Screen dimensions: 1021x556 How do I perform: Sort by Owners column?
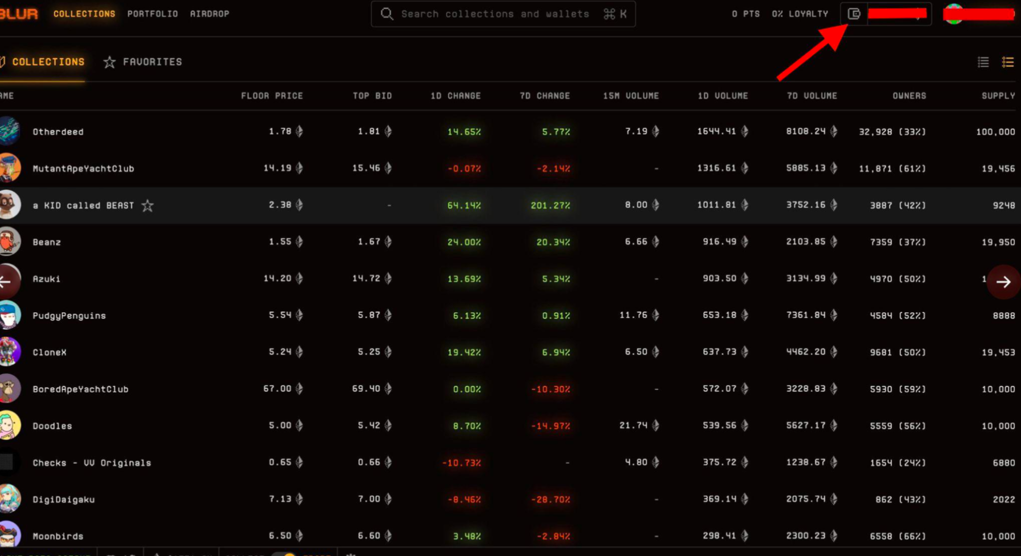pos(909,95)
